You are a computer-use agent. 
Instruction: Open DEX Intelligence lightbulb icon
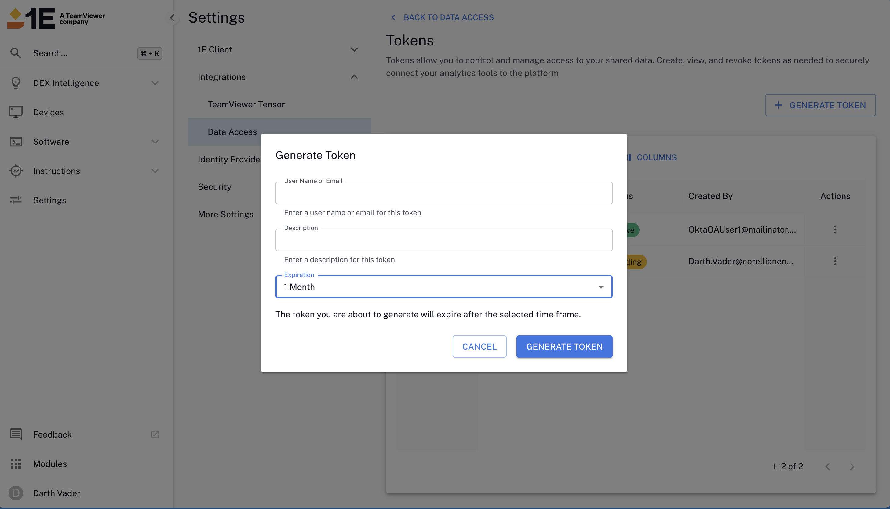tap(15, 83)
